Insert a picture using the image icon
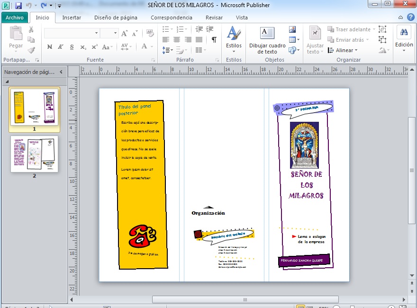The image size is (417, 308). (x=292, y=30)
